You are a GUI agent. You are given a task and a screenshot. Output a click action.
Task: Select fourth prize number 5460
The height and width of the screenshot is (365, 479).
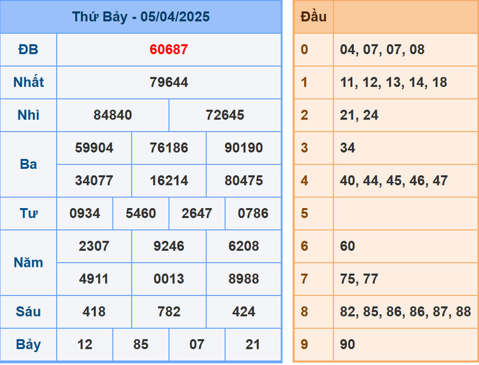click(141, 214)
